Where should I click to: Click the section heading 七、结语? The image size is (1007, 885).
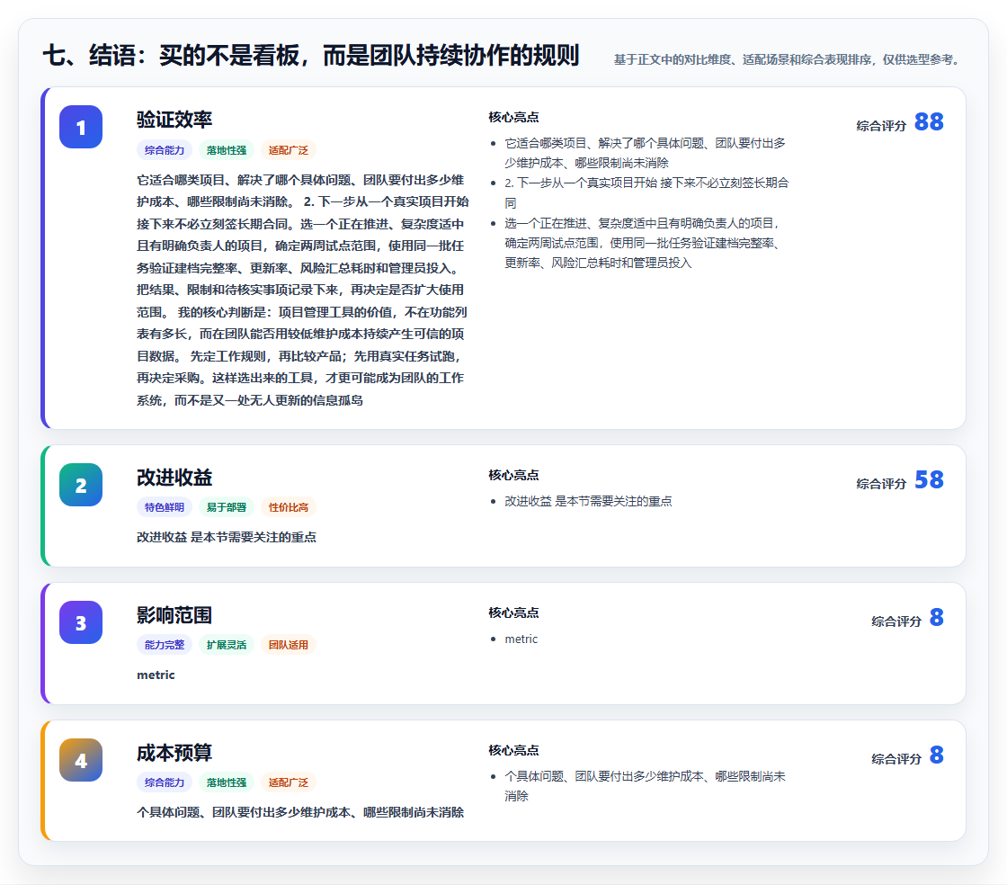(x=311, y=55)
